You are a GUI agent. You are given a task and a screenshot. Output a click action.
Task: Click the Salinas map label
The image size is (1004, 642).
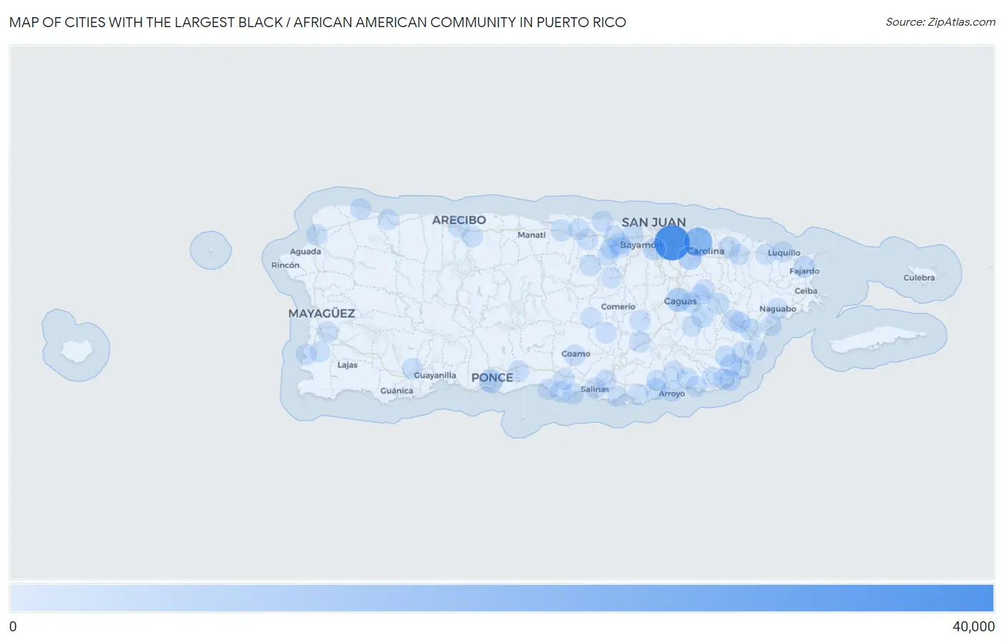pos(595,389)
